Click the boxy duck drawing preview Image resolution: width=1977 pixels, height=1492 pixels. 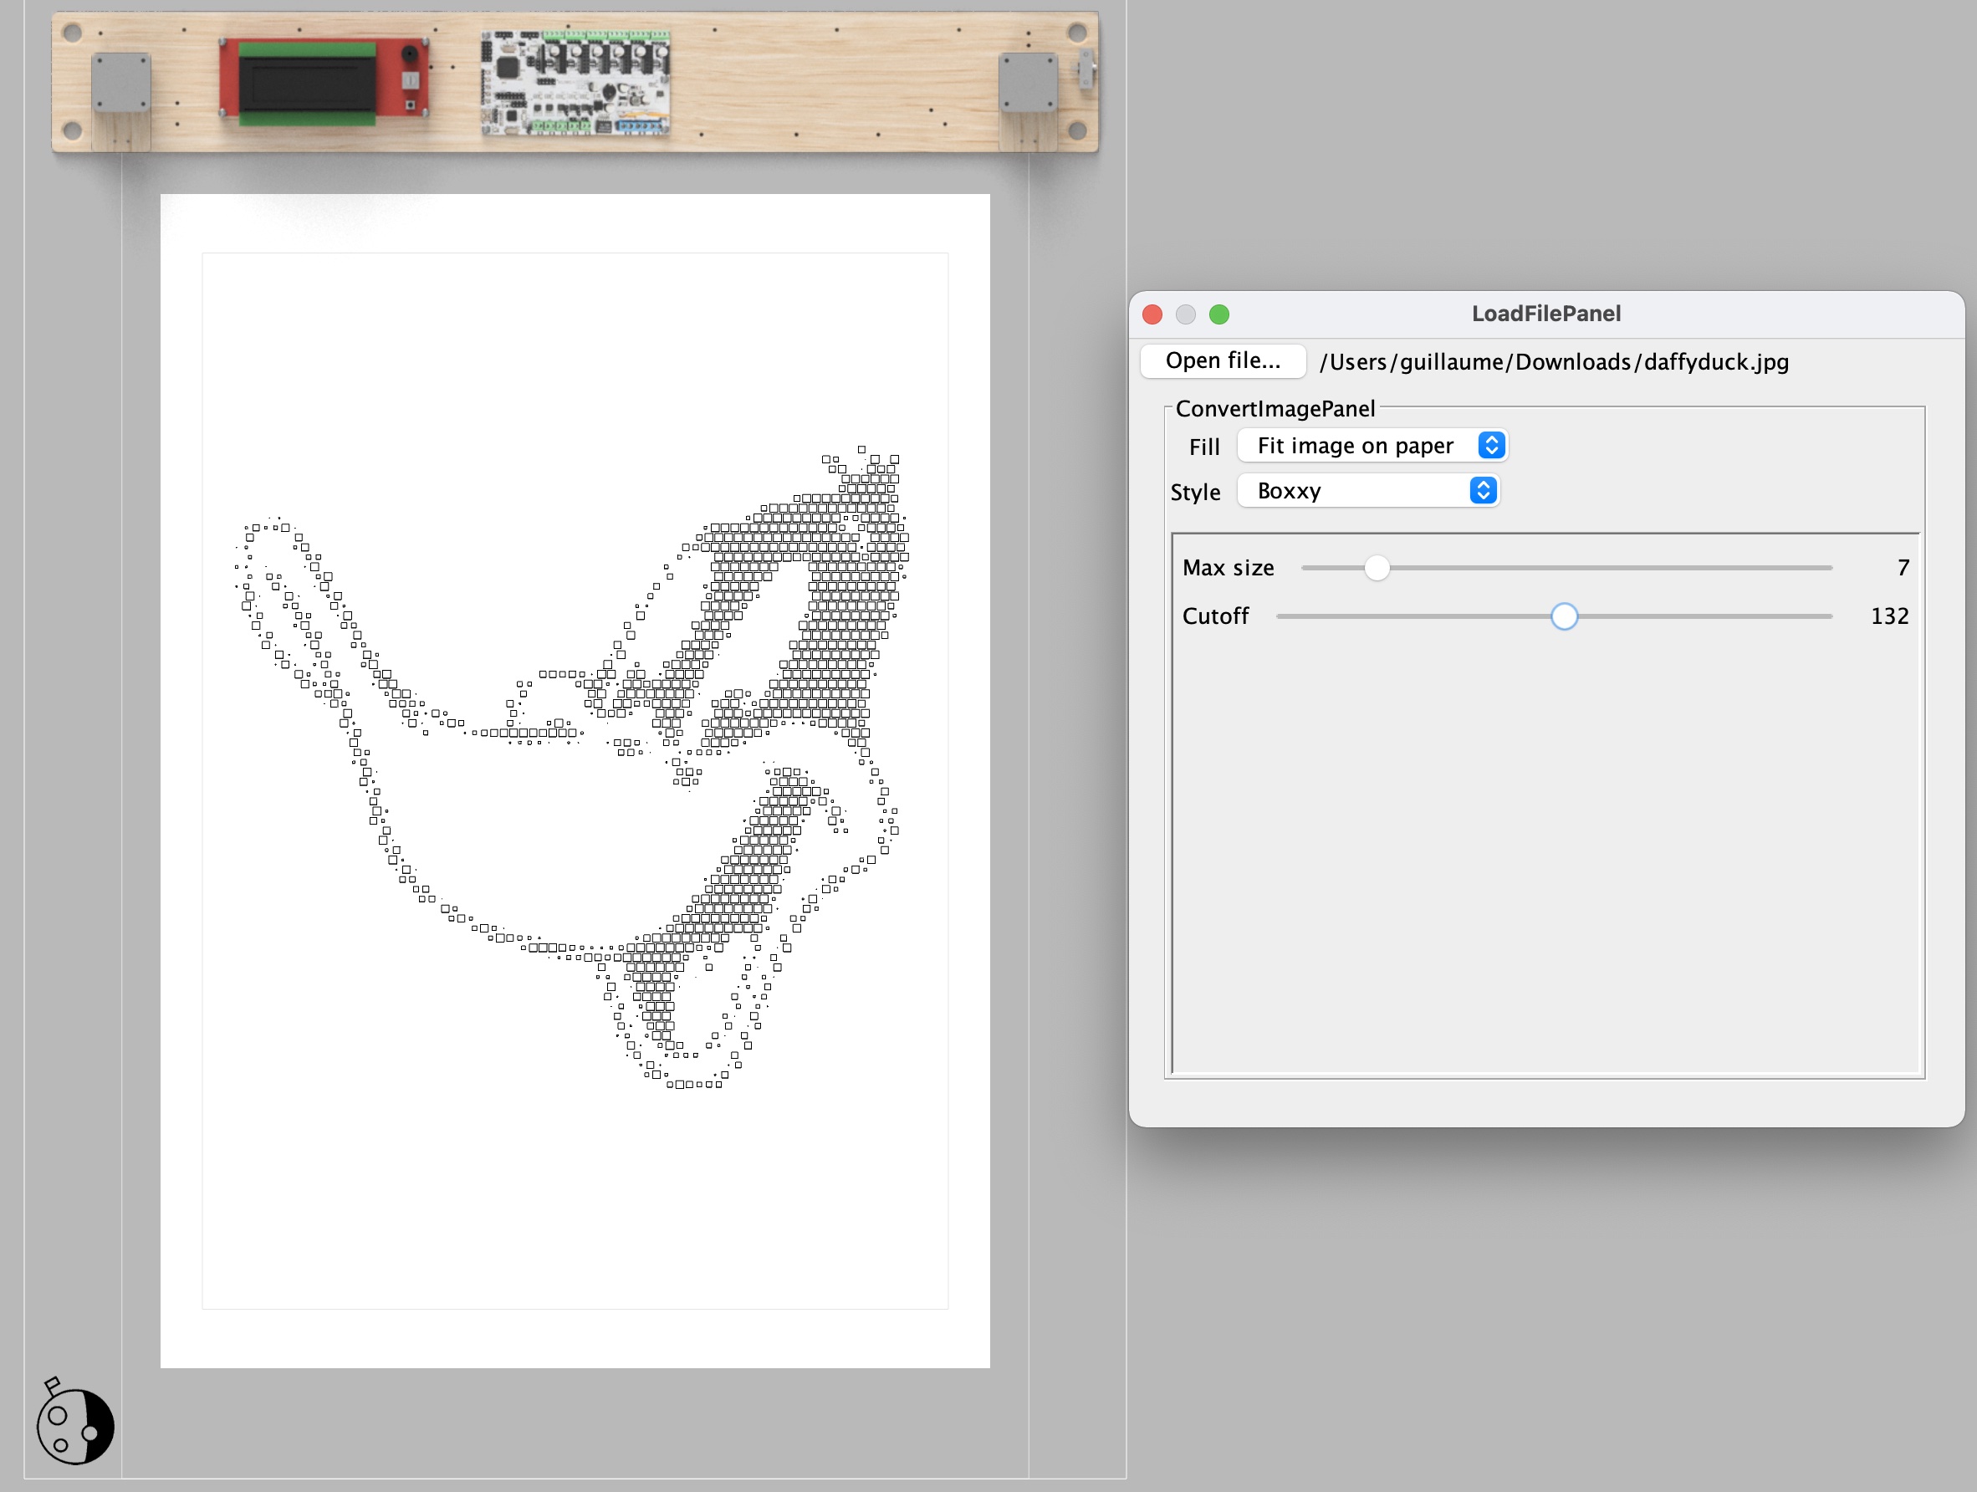click(572, 767)
